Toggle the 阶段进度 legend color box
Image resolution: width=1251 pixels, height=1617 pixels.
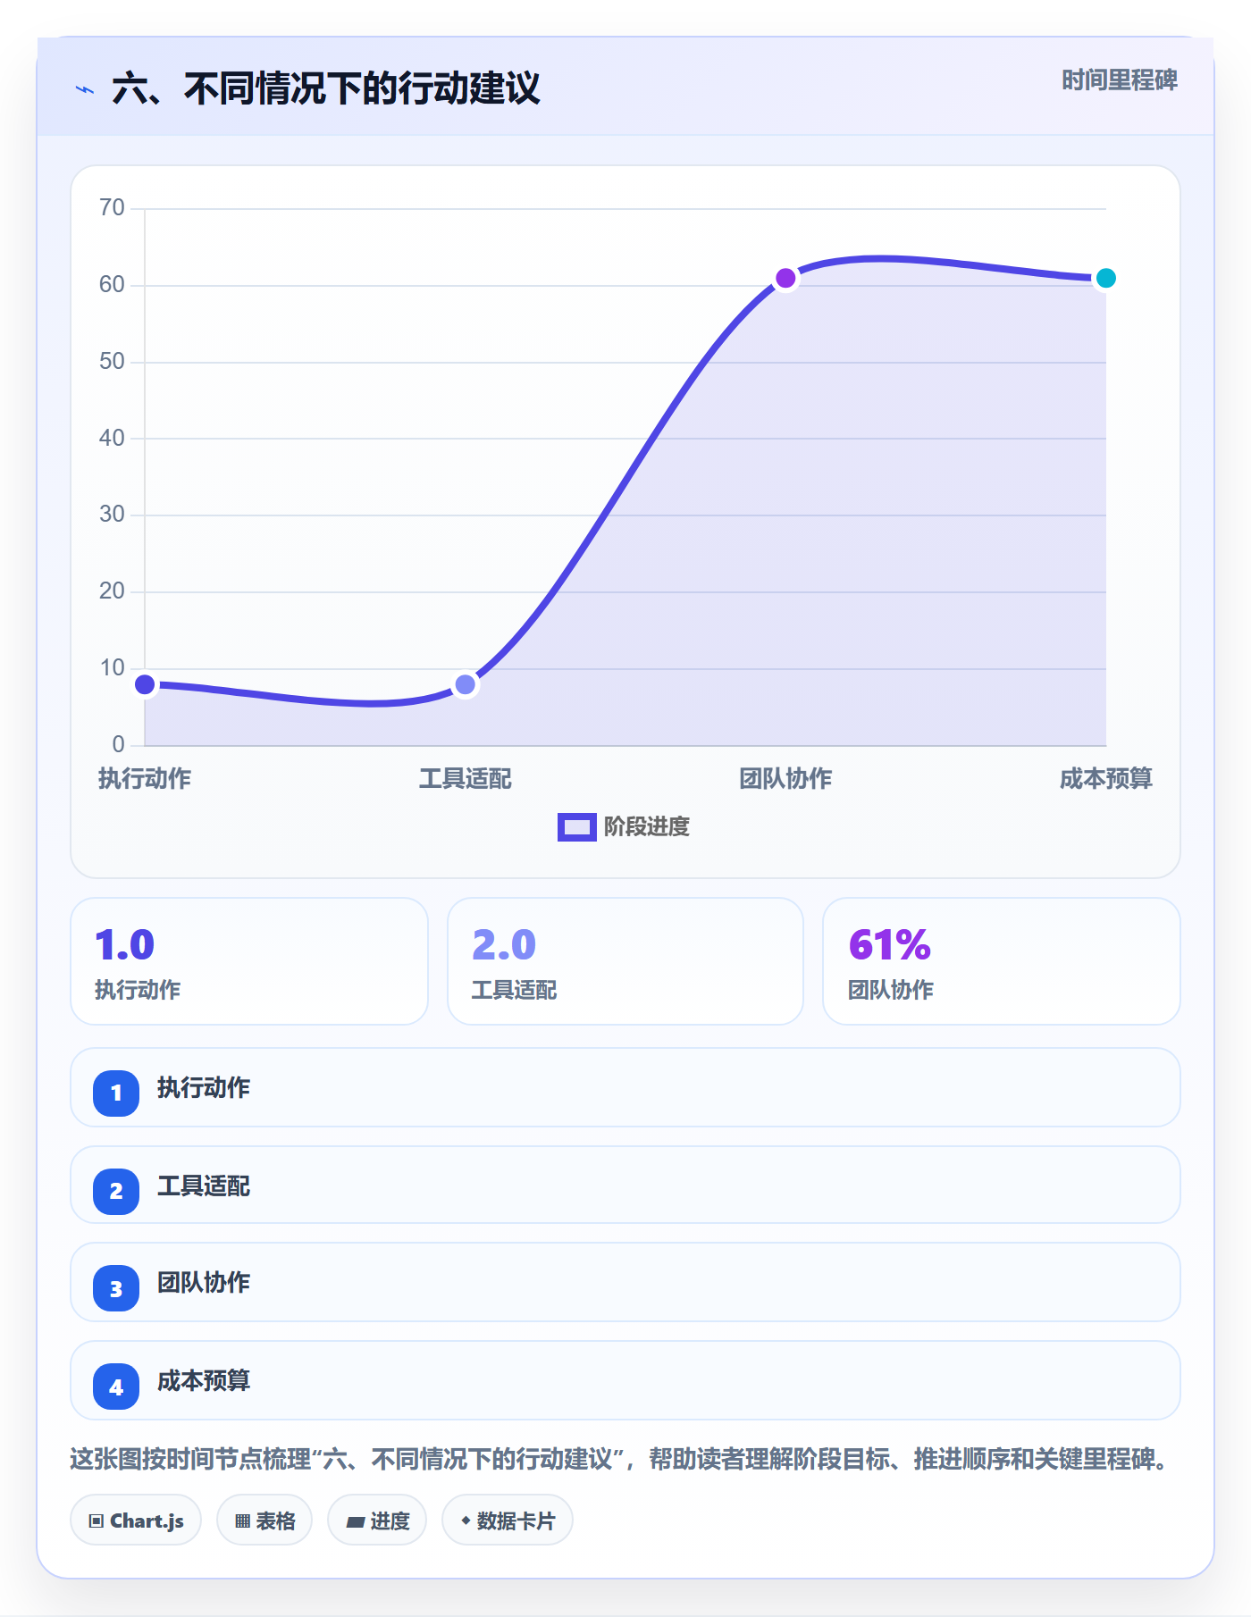[x=576, y=827]
